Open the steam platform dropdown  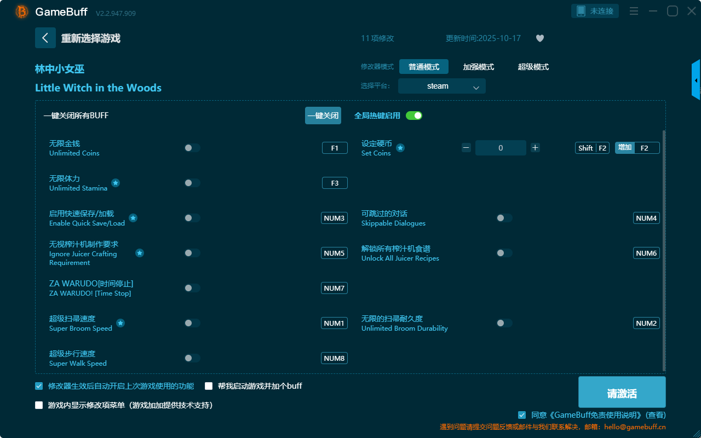[441, 86]
